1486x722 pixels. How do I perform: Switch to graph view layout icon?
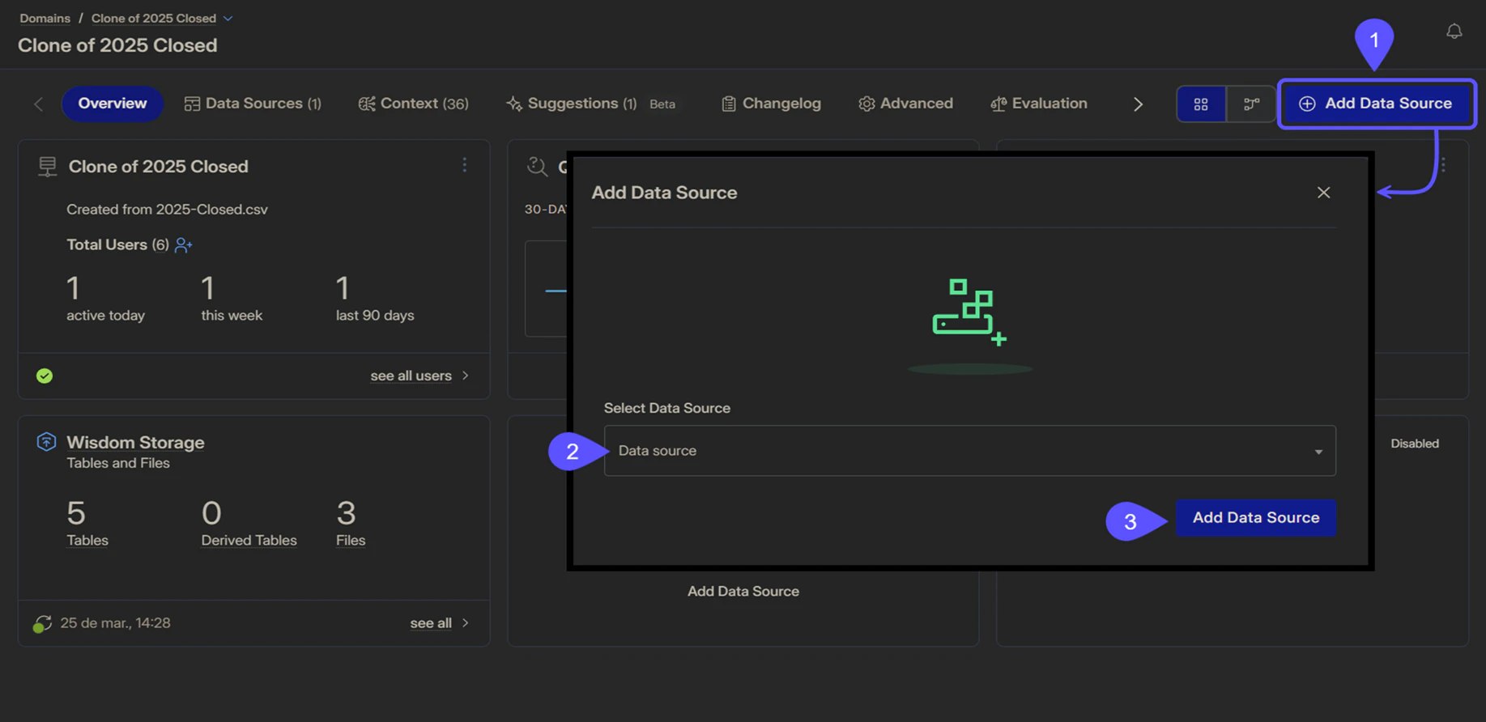pos(1251,104)
